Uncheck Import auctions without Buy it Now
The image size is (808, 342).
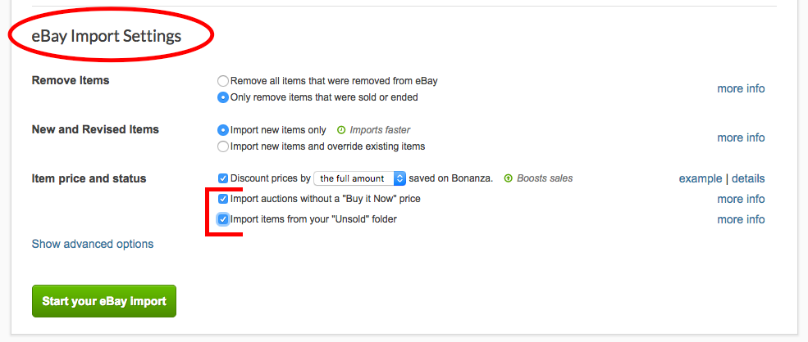click(223, 199)
